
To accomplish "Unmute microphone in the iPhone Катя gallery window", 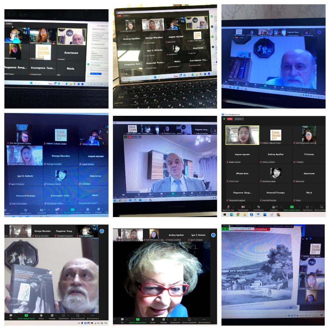I will (228, 207).
